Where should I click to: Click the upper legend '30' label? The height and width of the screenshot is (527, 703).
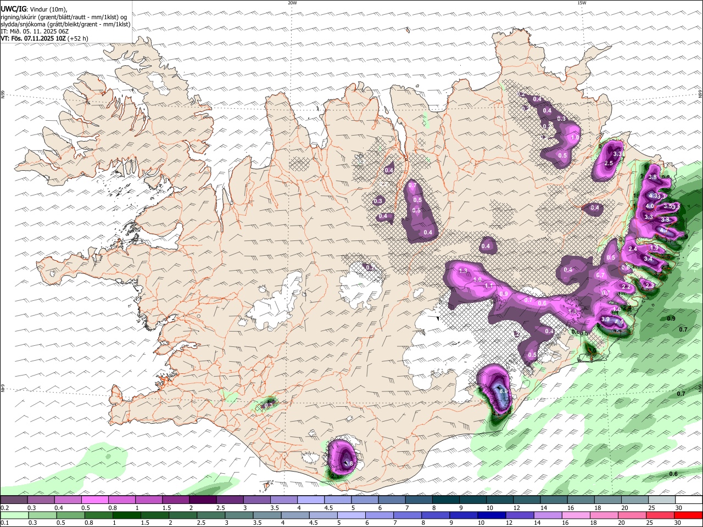pyautogui.click(x=679, y=508)
